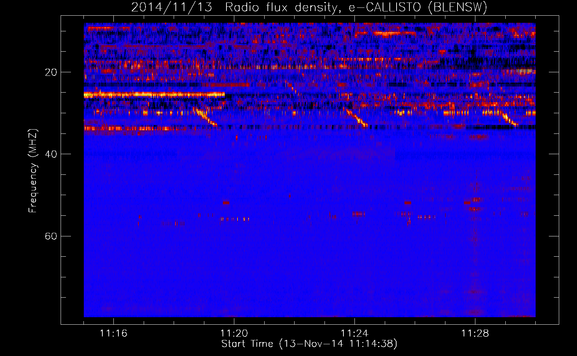
Task: Click the 11:16 time tick label
Action: (113, 334)
